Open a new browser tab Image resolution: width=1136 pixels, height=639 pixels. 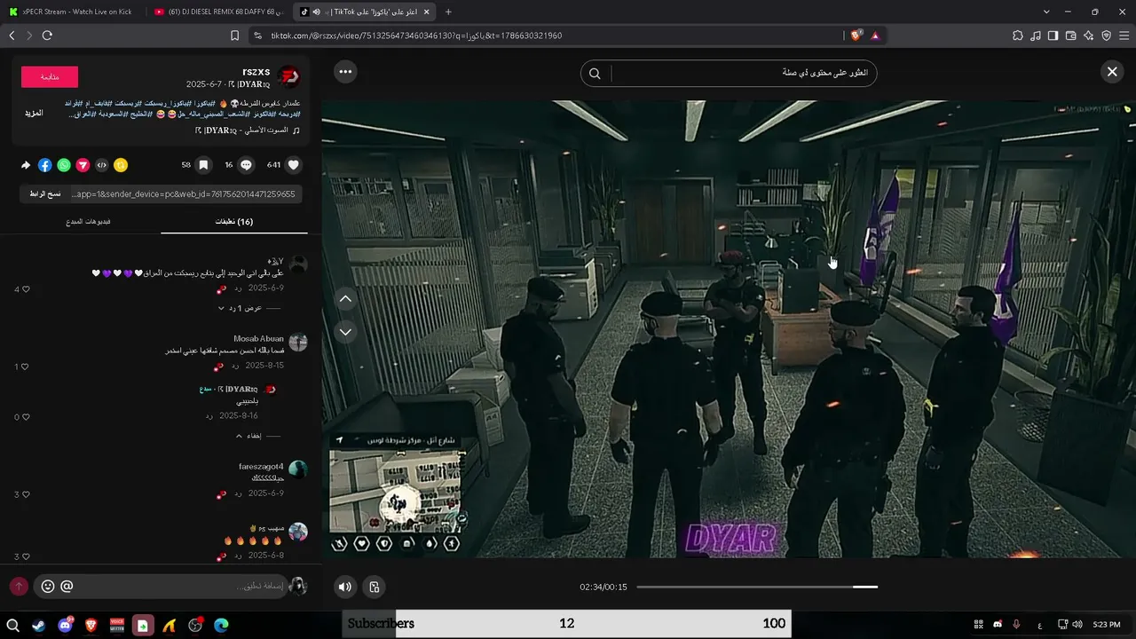tap(447, 12)
